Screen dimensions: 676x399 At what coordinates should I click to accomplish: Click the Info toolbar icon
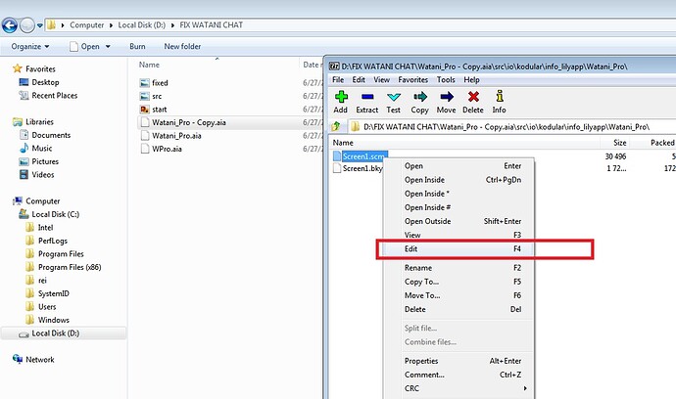(x=500, y=97)
